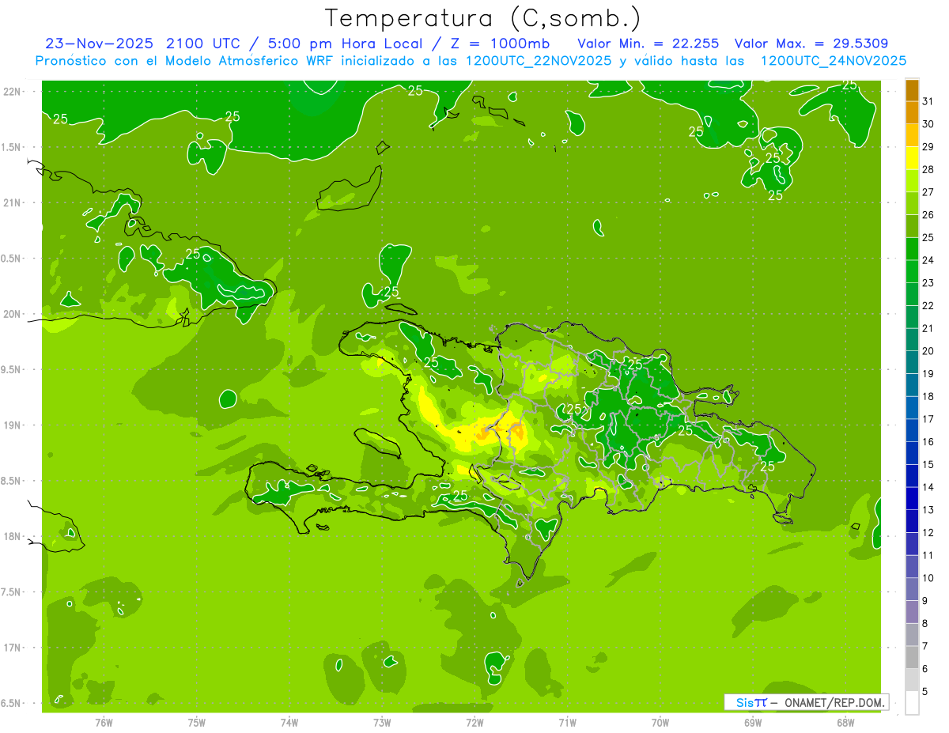
Task: Pick the teal legend swatch between 19 and 20
Action: click(912, 362)
